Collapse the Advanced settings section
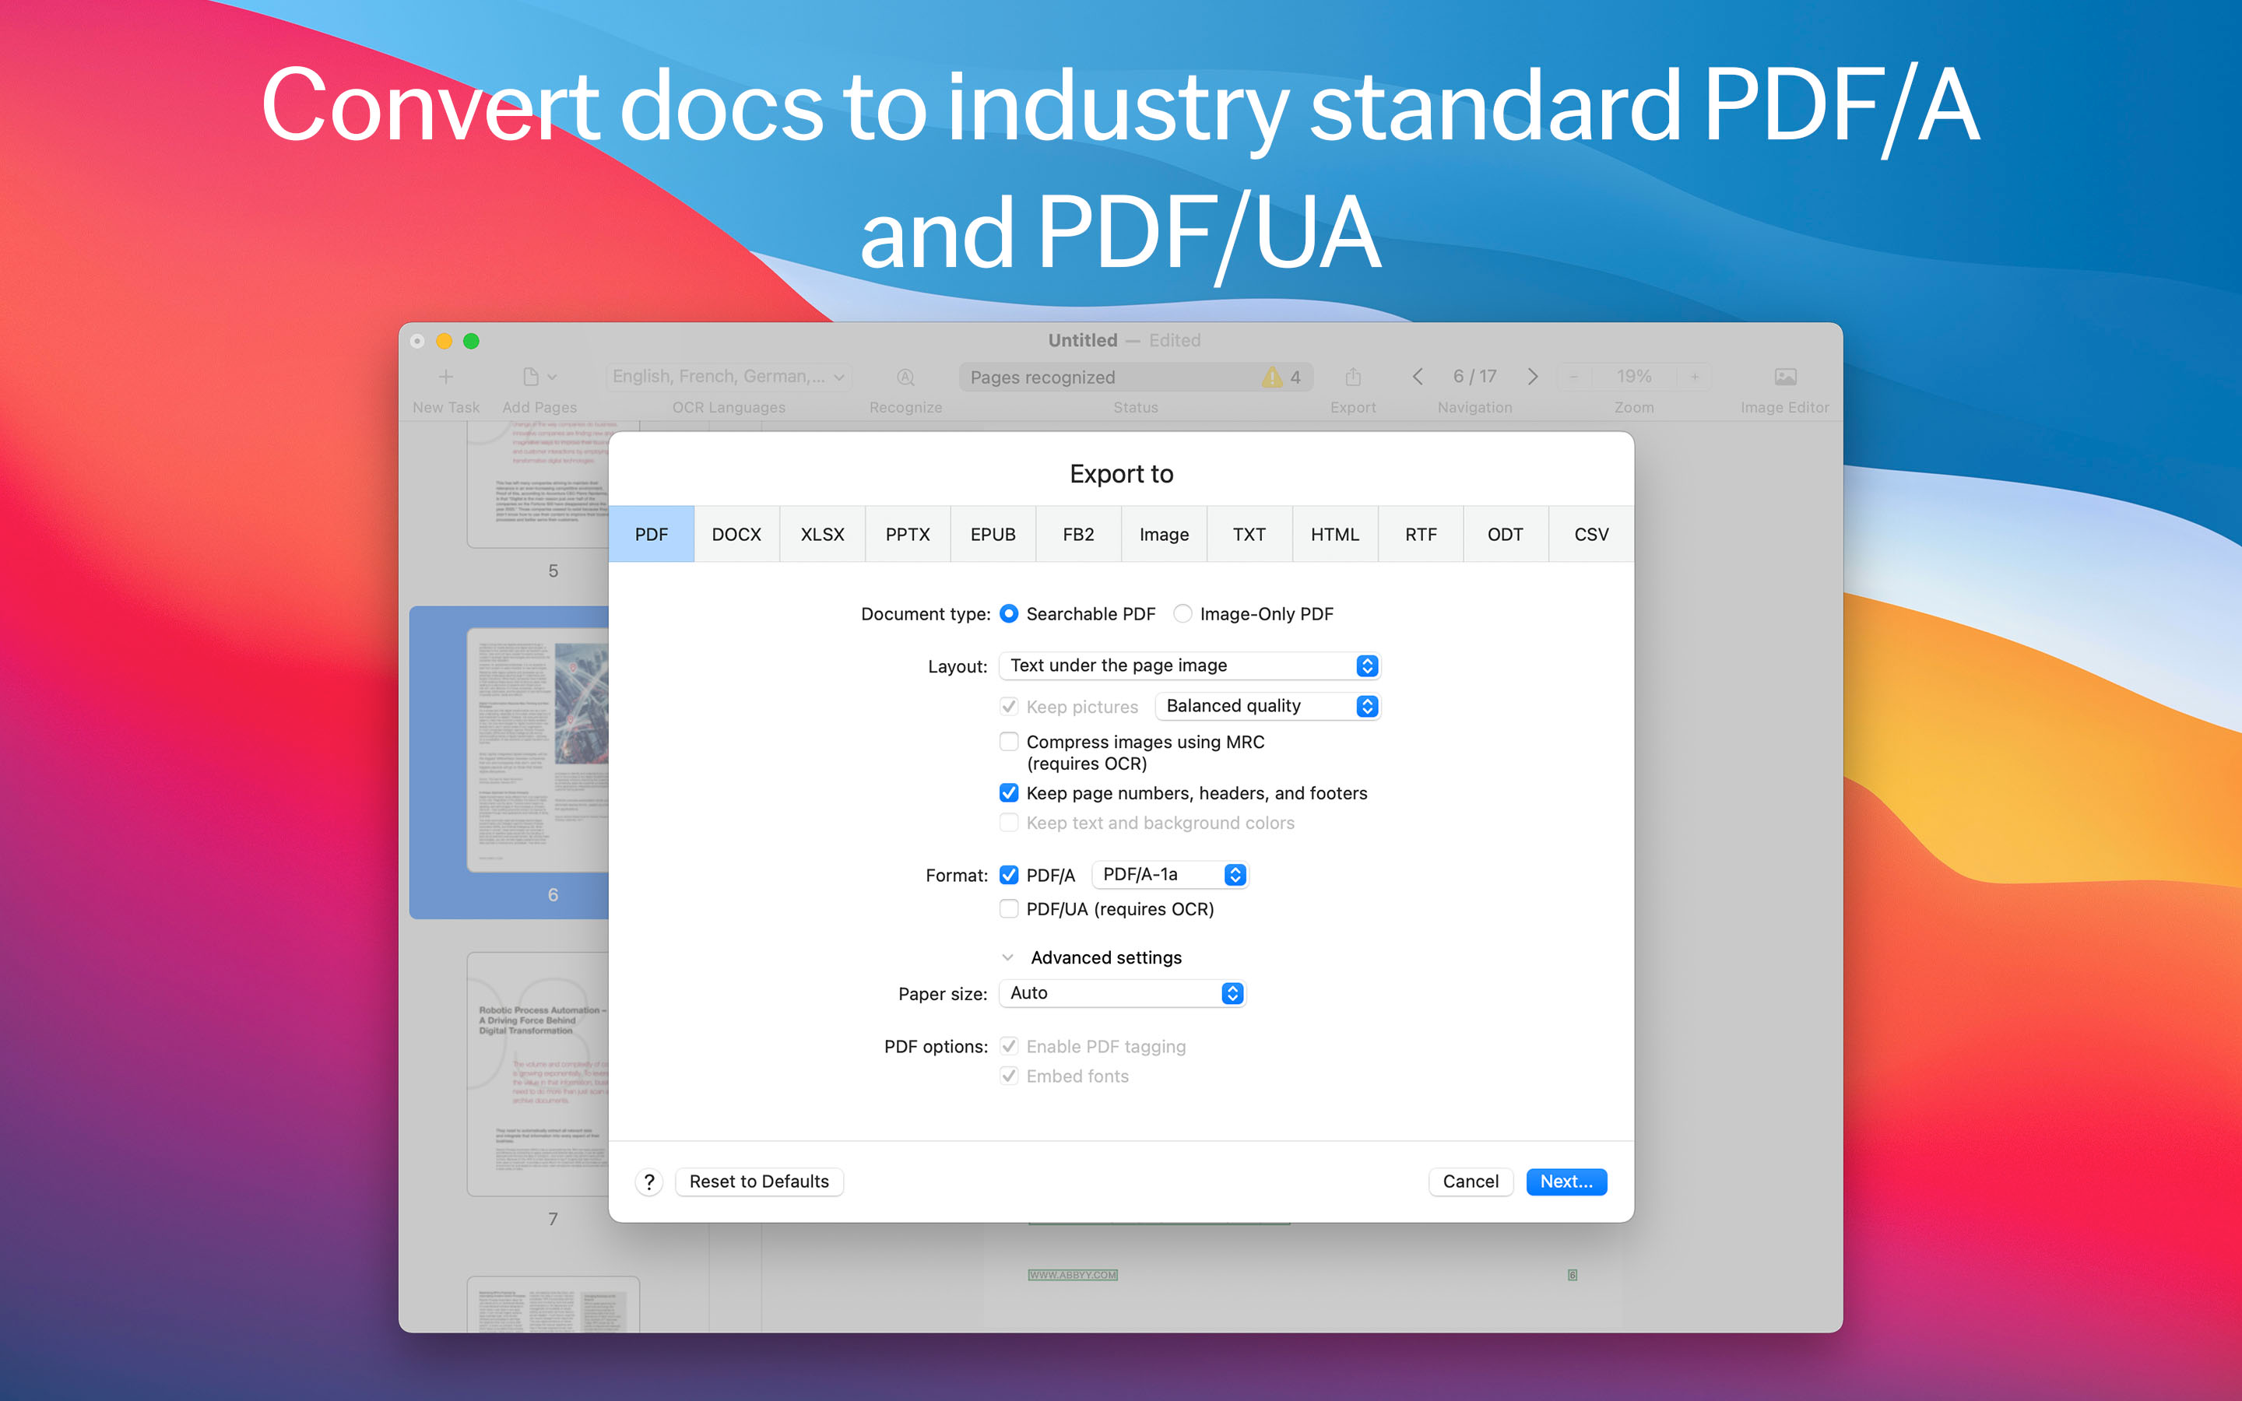The image size is (2242, 1401). [1008, 957]
